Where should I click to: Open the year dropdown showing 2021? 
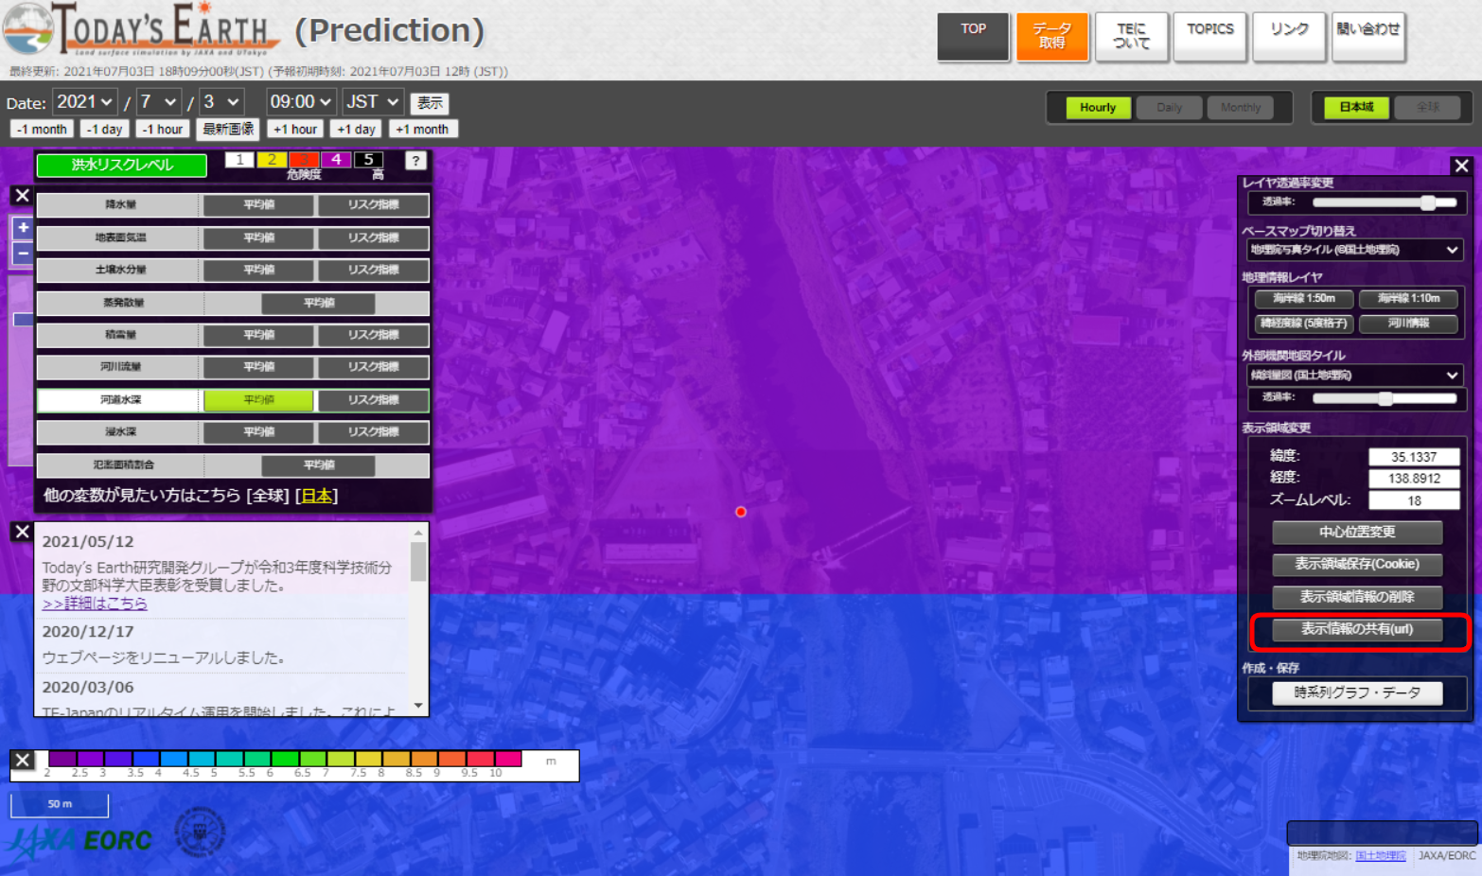[84, 101]
